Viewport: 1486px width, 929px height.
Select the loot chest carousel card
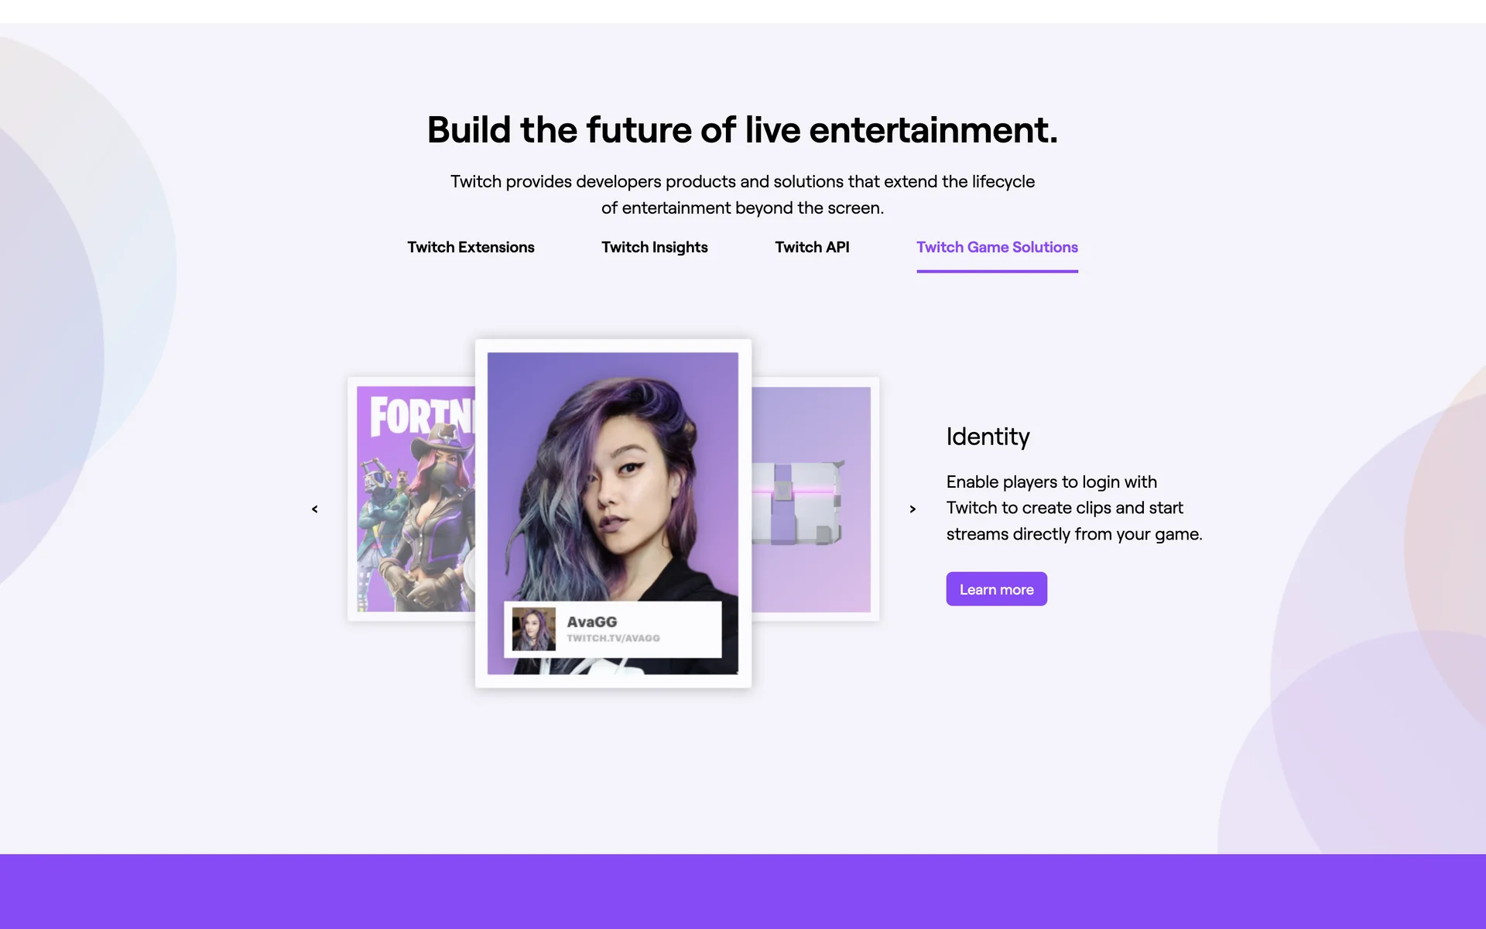815,499
